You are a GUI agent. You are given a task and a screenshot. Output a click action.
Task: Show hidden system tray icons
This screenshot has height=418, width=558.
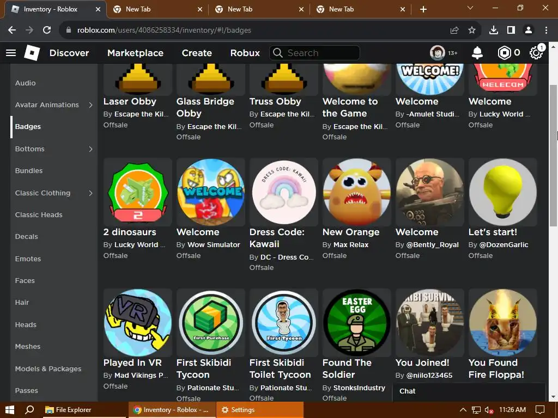(463, 410)
